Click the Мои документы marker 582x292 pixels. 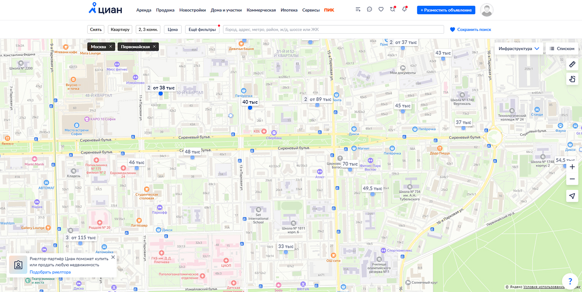point(402,68)
